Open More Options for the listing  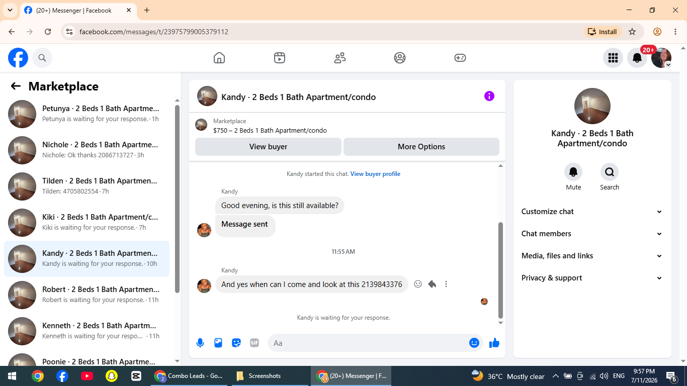(421, 147)
